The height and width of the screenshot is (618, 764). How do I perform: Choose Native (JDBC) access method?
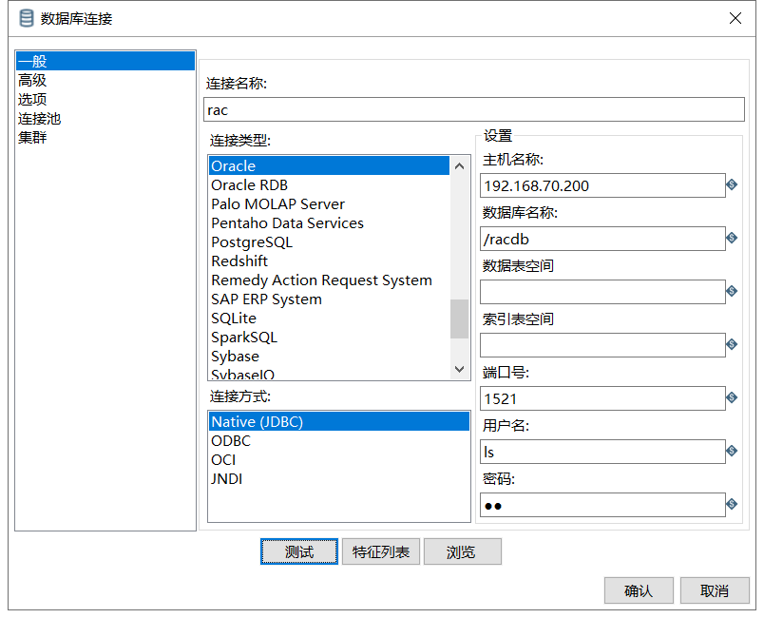pyautogui.click(x=339, y=421)
